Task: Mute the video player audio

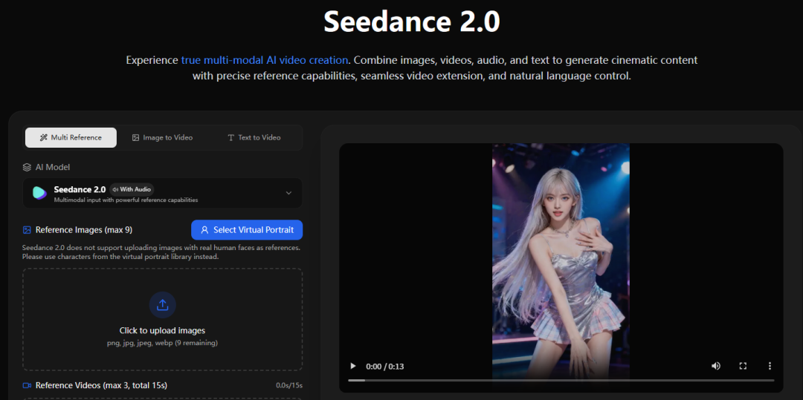Action: click(x=715, y=366)
